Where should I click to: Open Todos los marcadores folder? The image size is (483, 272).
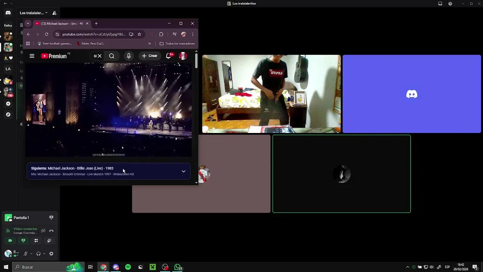pos(177,43)
